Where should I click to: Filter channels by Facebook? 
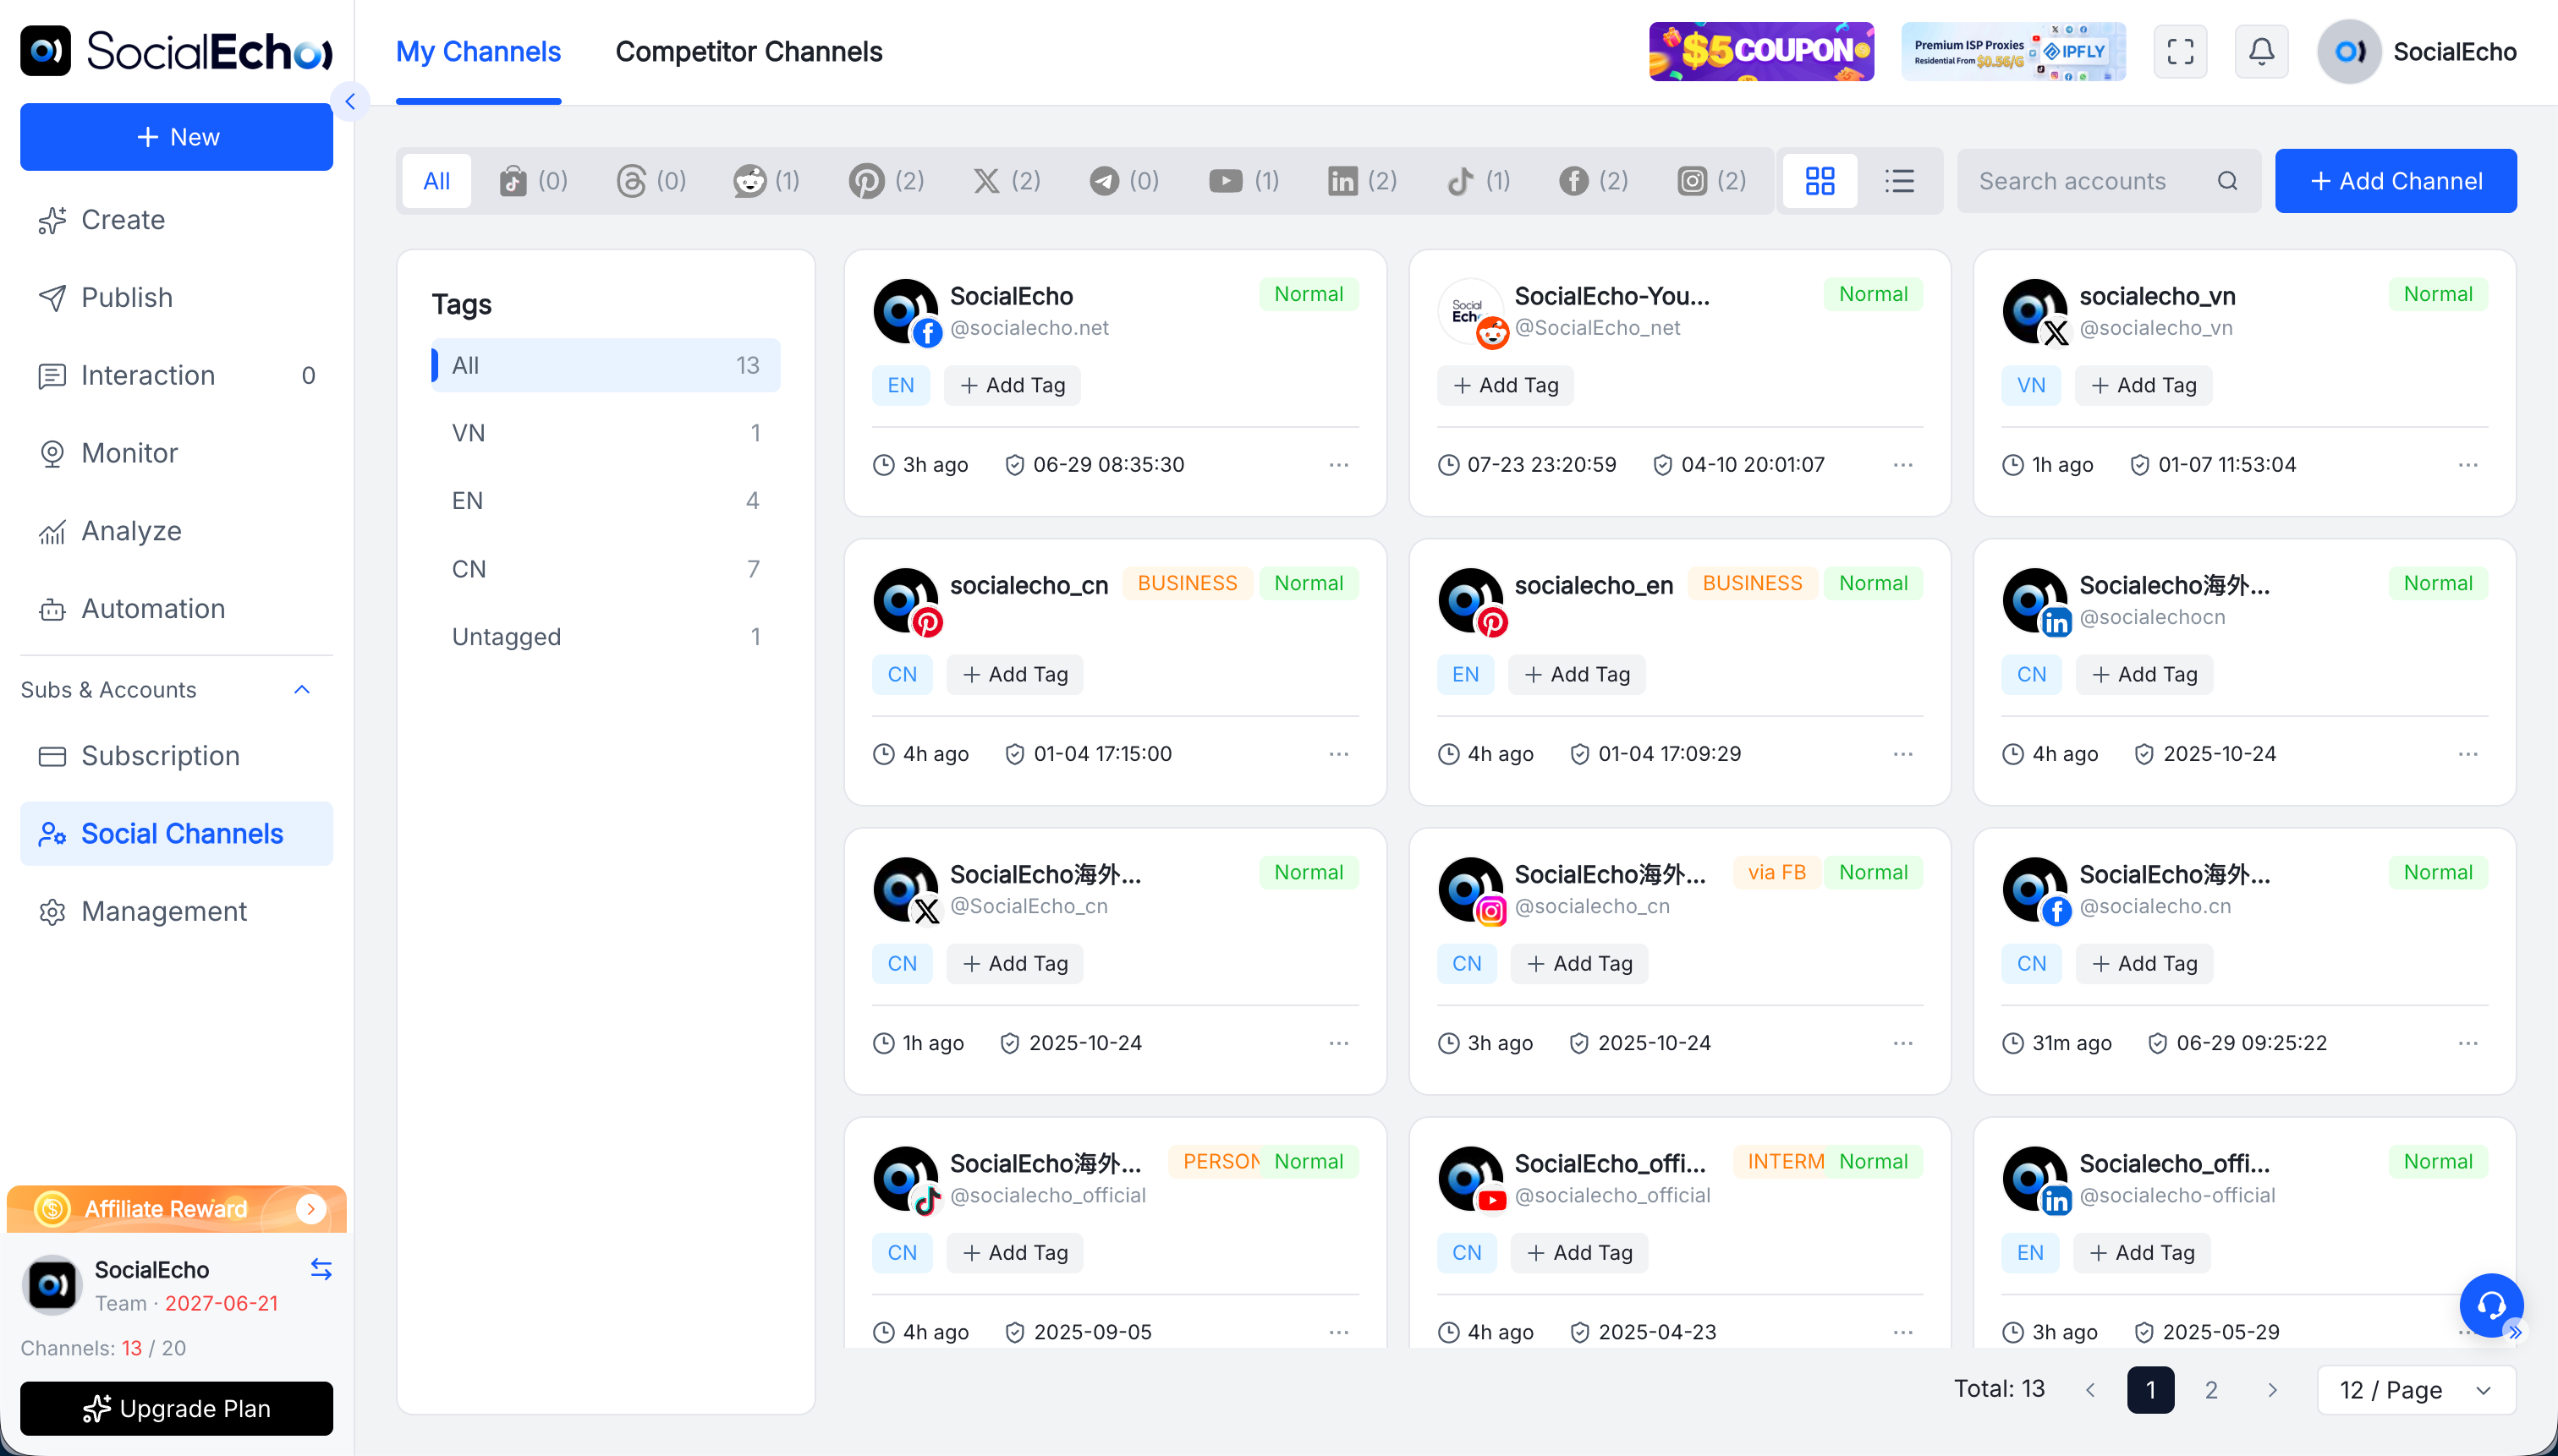(1595, 181)
